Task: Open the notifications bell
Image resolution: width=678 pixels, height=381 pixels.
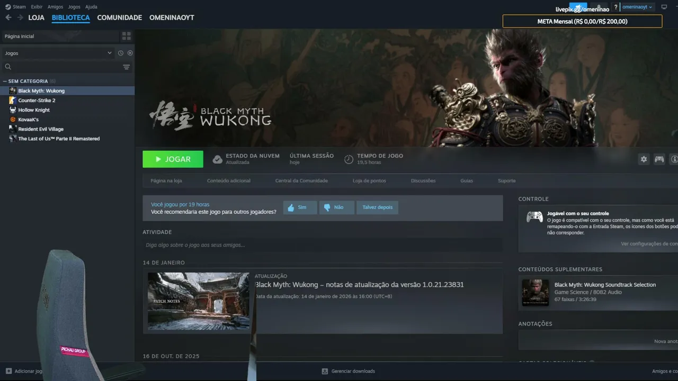Action: (599, 7)
